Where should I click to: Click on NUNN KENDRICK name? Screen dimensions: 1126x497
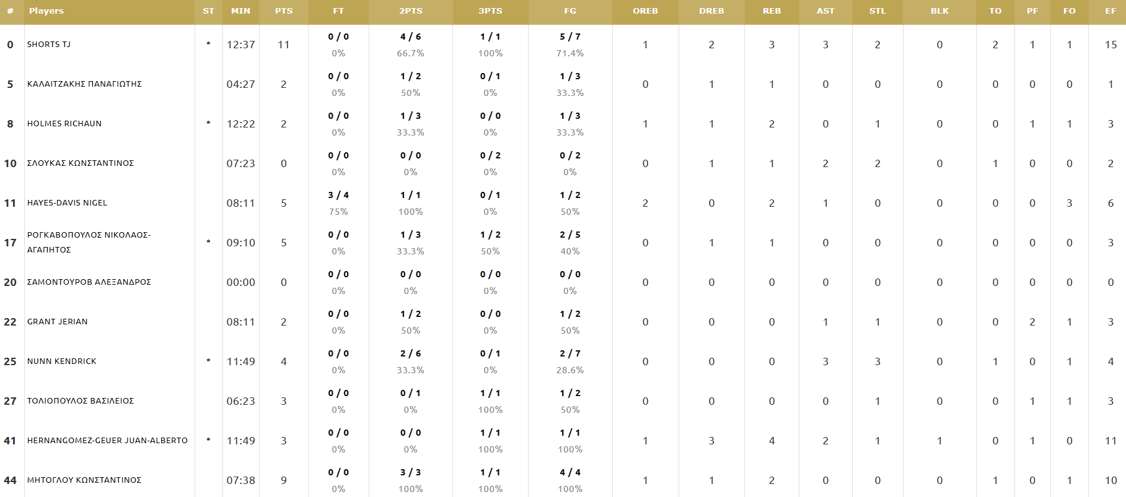(x=62, y=361)
